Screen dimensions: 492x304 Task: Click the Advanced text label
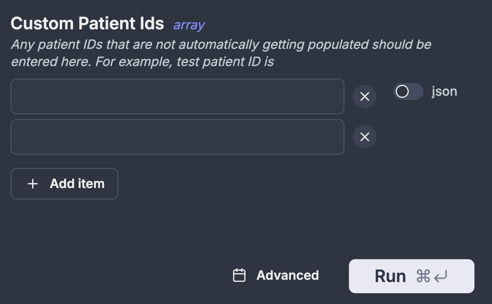pos(288,275)
